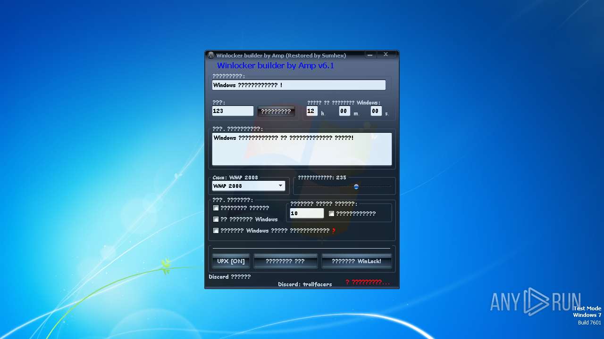Click the WinLock! build button

point(357,261)
